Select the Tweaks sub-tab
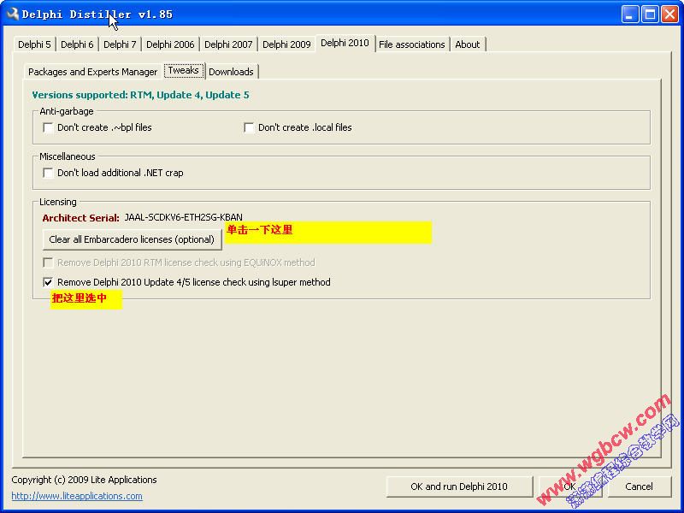 tap(183, 71)
